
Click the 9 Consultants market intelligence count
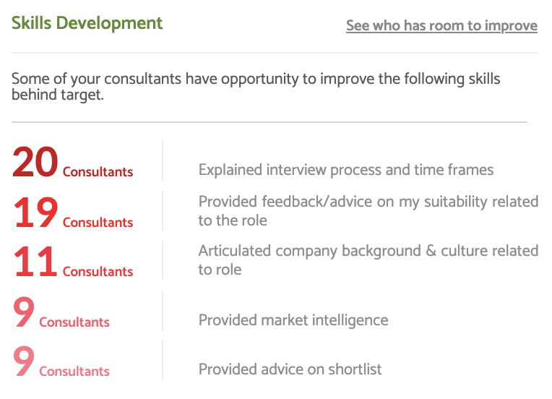click(x=61, y=312)
